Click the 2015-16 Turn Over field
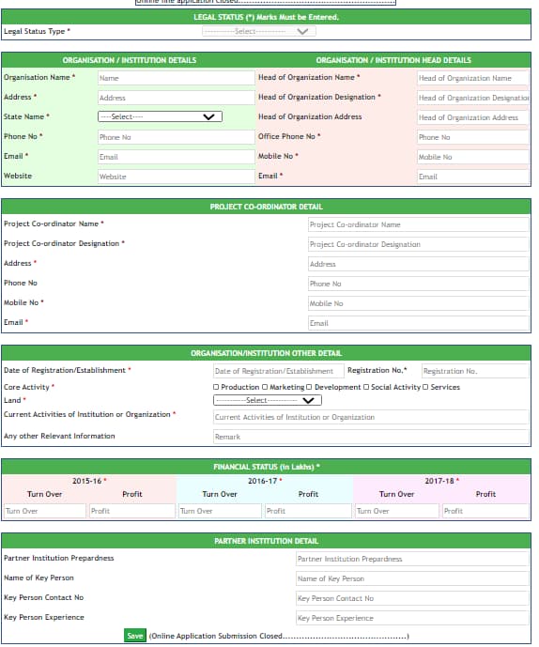 coord(45,511)
